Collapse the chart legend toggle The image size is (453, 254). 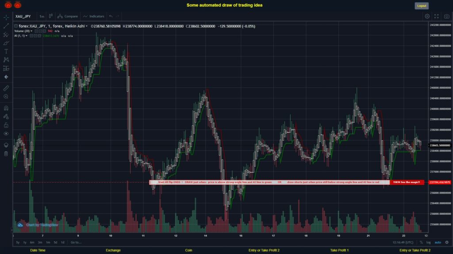point(16,26)
